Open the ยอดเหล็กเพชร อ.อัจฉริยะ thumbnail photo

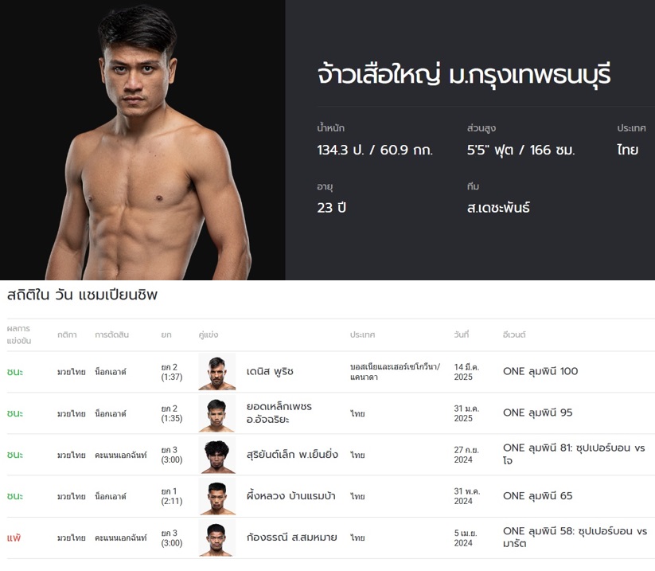pos(217,413)
